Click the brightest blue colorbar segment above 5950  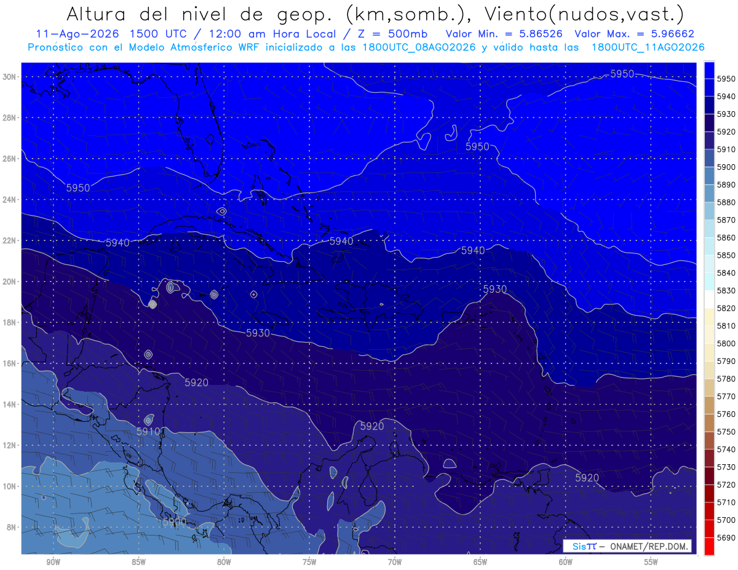[x=709, y=69]
